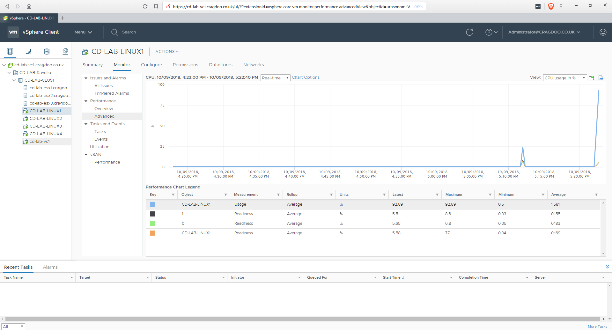612x330 pixels.
Task: Open the Utilization page
Action: pos(100,147)
